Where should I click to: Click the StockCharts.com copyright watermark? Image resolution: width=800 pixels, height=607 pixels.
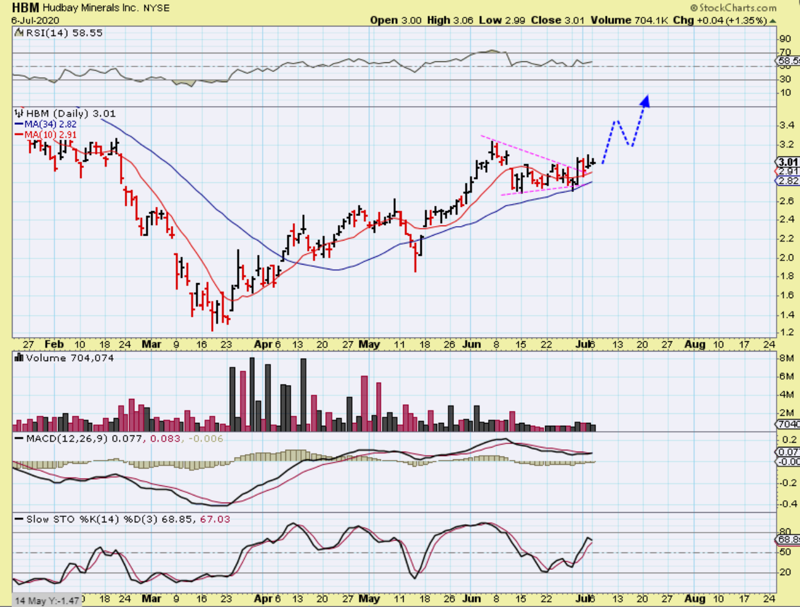tap(733, 8)
